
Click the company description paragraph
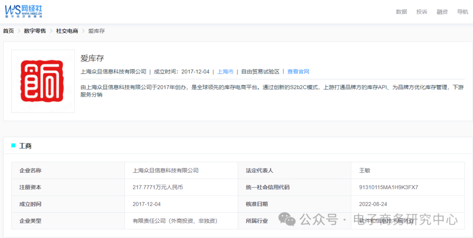tap(271, 91)
